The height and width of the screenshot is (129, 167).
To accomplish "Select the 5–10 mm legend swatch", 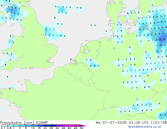I will pyautogui.click(x=29, y=126).
